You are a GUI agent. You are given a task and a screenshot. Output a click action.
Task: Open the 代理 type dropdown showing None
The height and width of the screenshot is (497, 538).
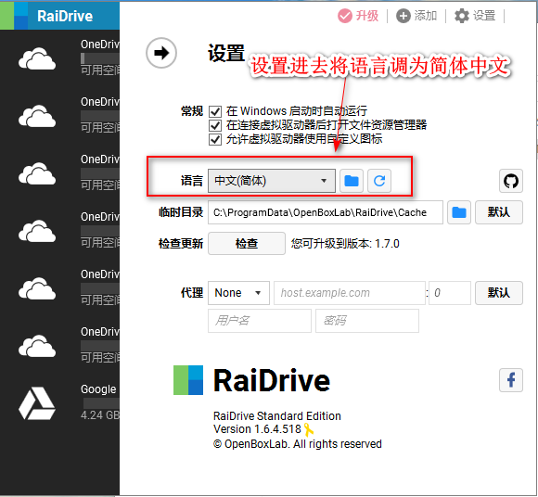238,293
